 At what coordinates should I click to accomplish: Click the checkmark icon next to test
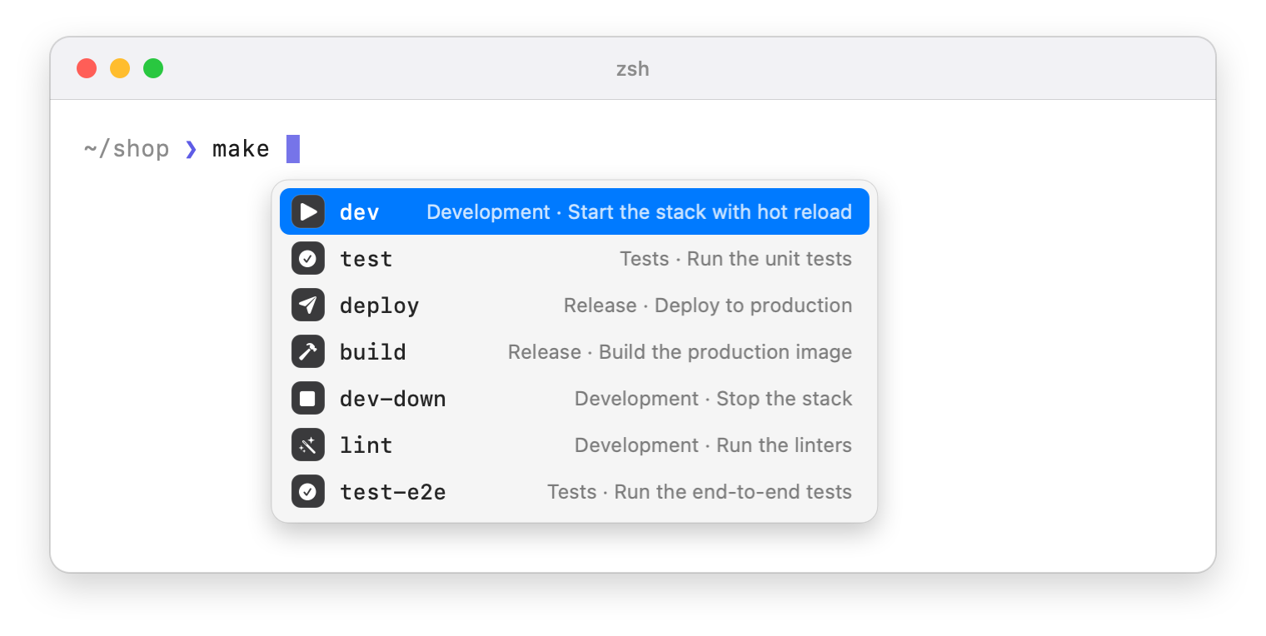click(x=308, y=258)
